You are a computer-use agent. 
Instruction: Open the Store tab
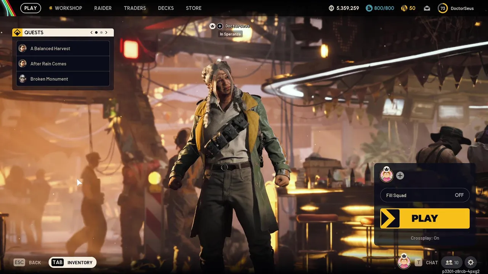(x=194, y=8)
